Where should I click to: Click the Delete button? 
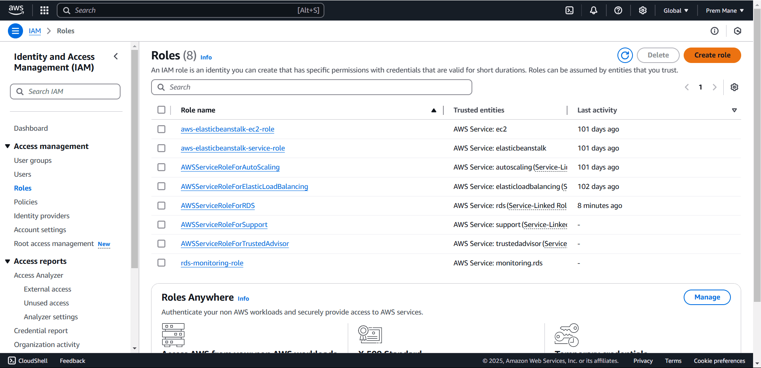click(658, 55)
